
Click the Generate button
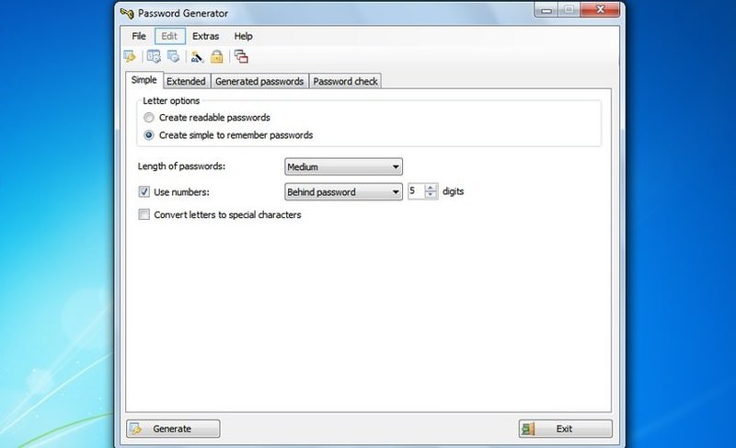click(x=173, y=429)
